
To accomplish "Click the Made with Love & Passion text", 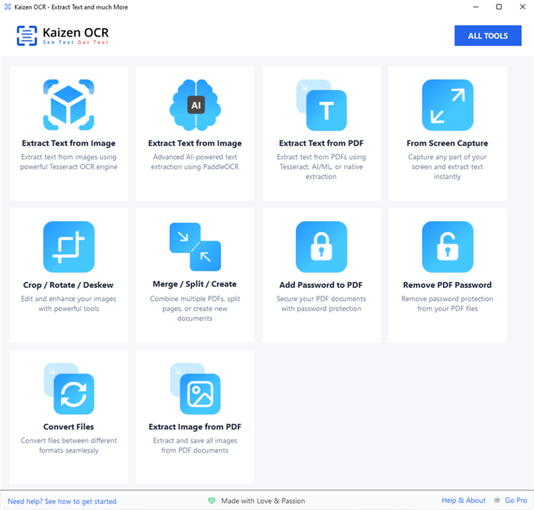I will 263,501.
